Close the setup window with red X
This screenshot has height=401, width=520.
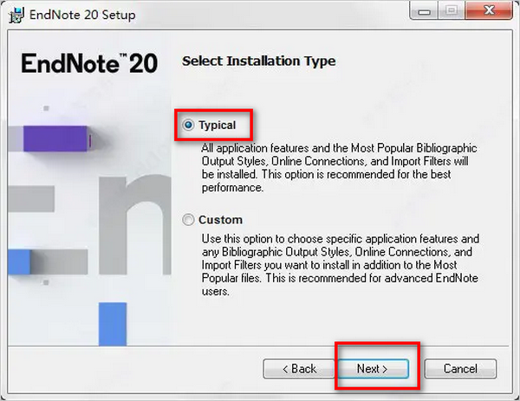tap(489, 11)
